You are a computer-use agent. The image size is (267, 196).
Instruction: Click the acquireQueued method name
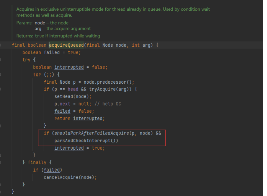click(x=66, y=45)
